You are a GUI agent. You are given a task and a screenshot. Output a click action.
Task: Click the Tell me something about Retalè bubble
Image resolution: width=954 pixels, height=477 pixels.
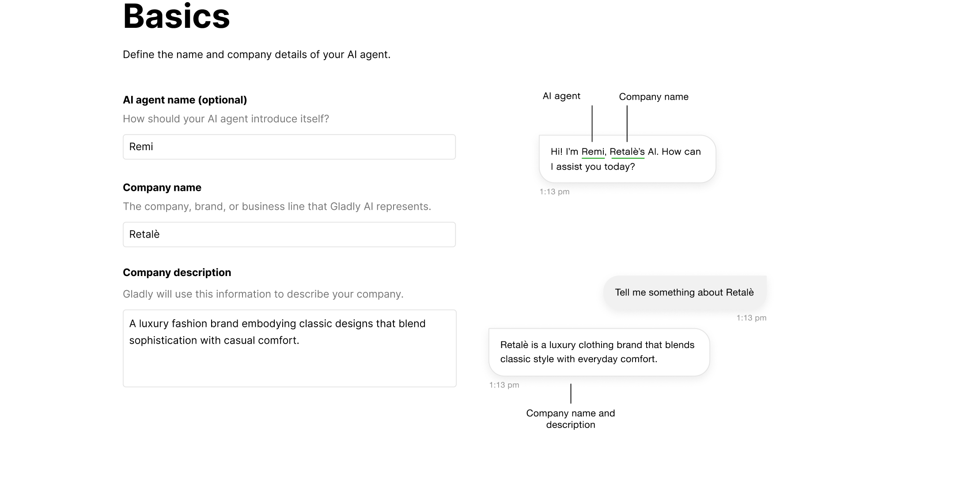coord(684,292)
